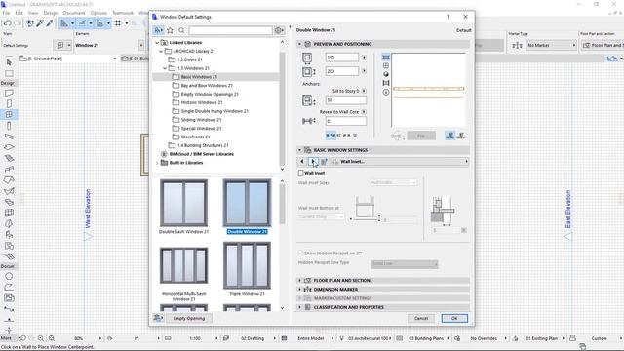624x351 pixels.
Task: Click the Inject Parameters syringe icon
Action: point(50,23)
